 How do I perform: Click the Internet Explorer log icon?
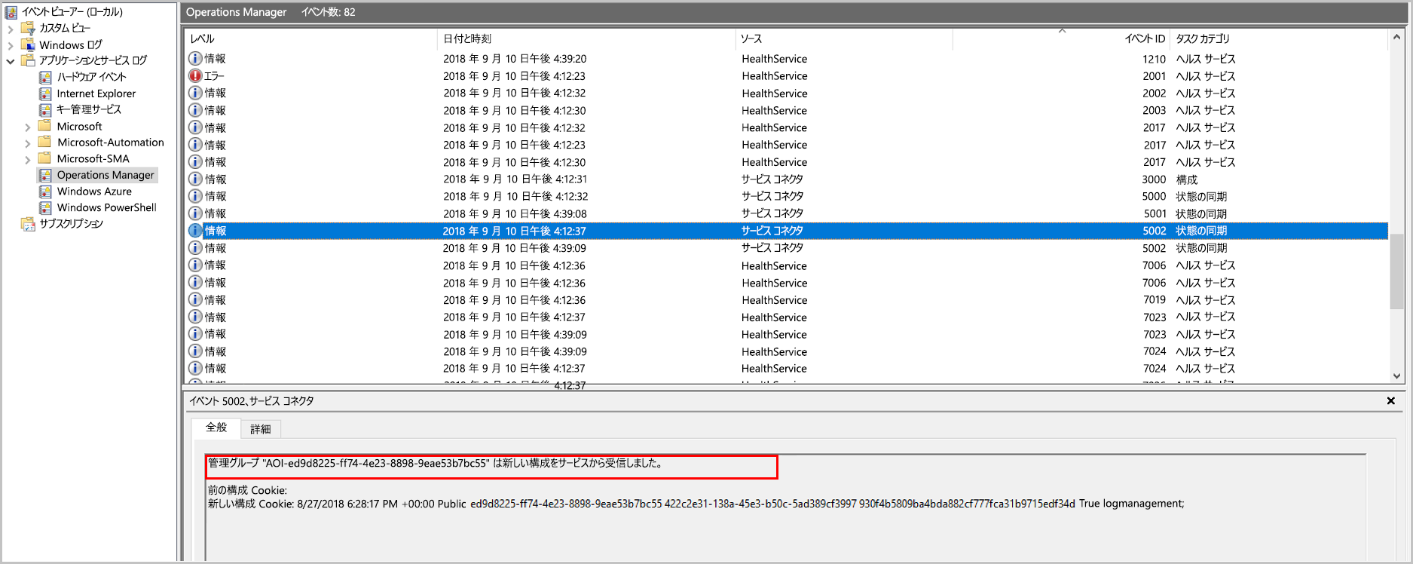(x=45, y=93)
